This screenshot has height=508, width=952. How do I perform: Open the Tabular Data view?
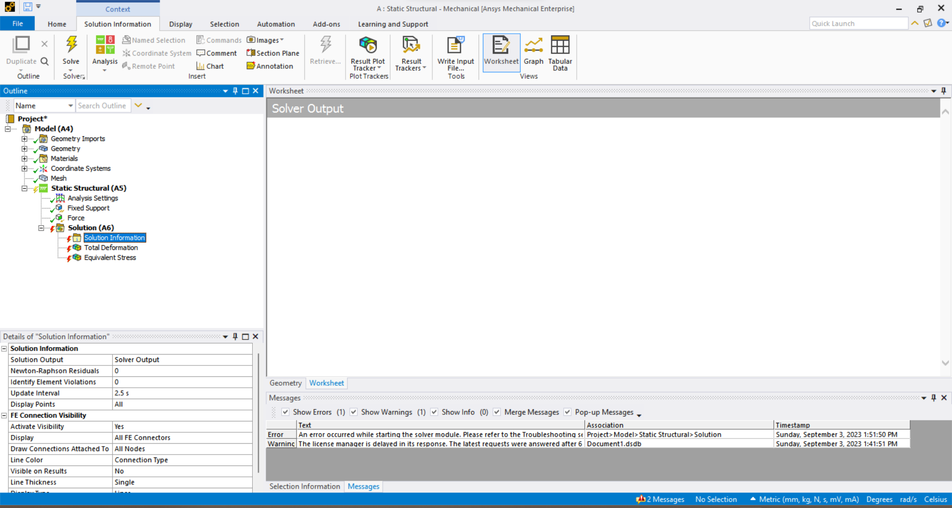point(560,46)
